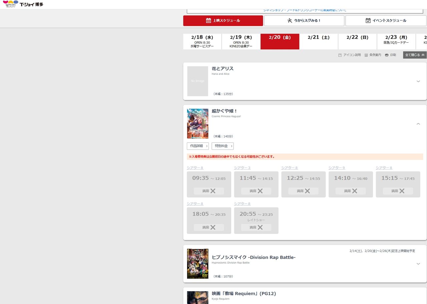The width and height of the screenshot is (427, 304).
Task: Click the 超かぐや姫！ poster thumbnail
Action: (197, 123)
